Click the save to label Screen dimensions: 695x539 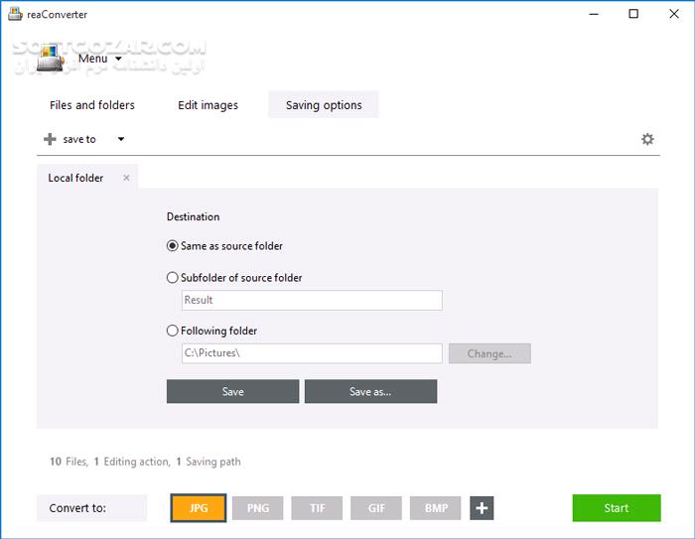[79, 139]
